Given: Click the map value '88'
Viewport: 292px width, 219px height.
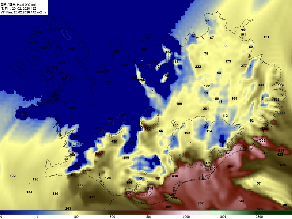Looking at the screenshot, I should [x=225, y=46].
